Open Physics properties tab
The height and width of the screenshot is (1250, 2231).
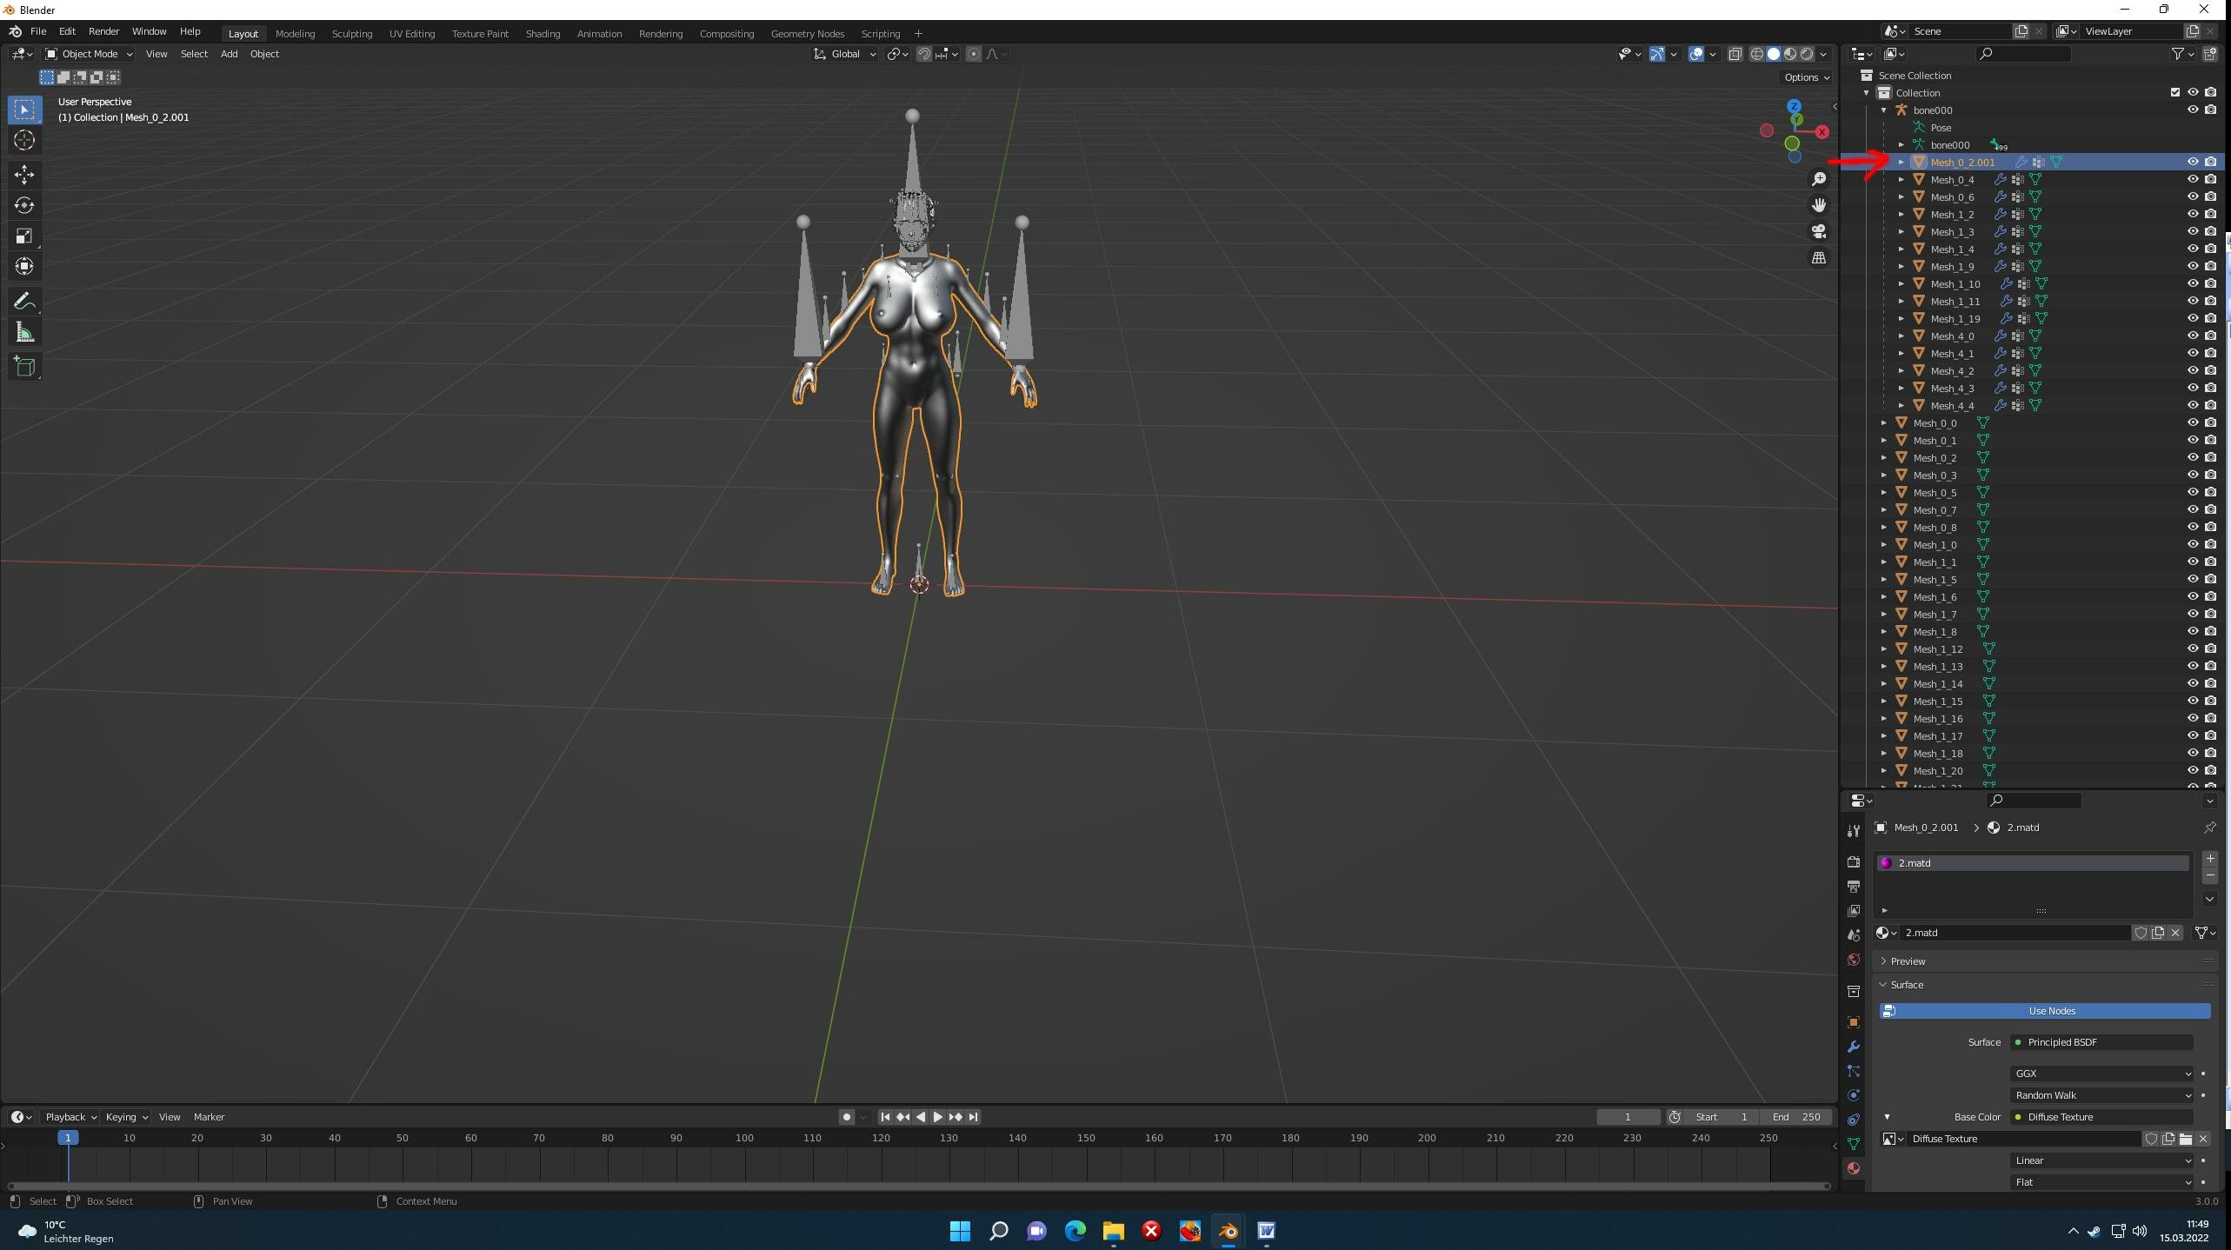1854,1095
